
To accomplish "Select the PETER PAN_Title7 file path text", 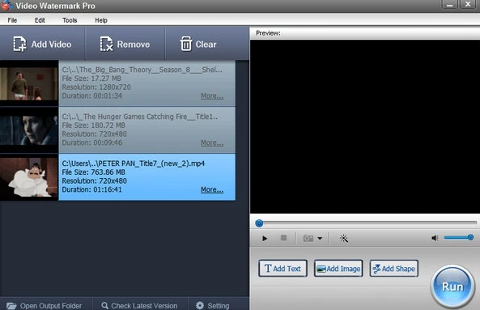I will click(x=134, y=163).
